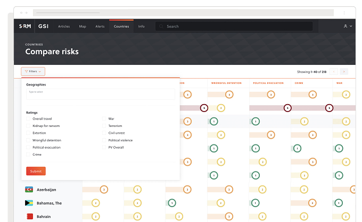
Task: Check the Civil unrest rating
Action: click(x=104, y=133)
